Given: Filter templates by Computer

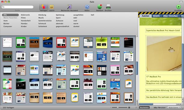Looking at the screenshot, I should (x=8, y=27).
